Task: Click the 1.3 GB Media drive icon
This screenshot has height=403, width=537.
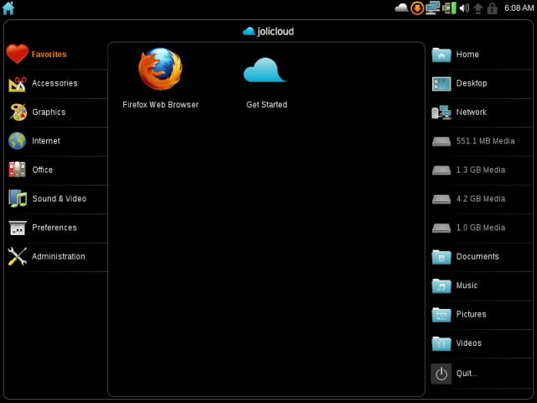Action: (x=441, y=170)
